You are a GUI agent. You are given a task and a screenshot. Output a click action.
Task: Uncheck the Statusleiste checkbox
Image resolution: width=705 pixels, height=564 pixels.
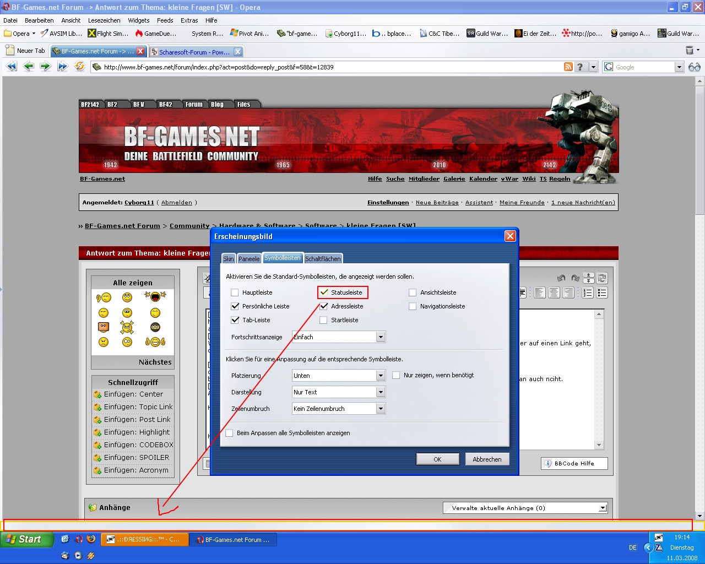(324, 292)
